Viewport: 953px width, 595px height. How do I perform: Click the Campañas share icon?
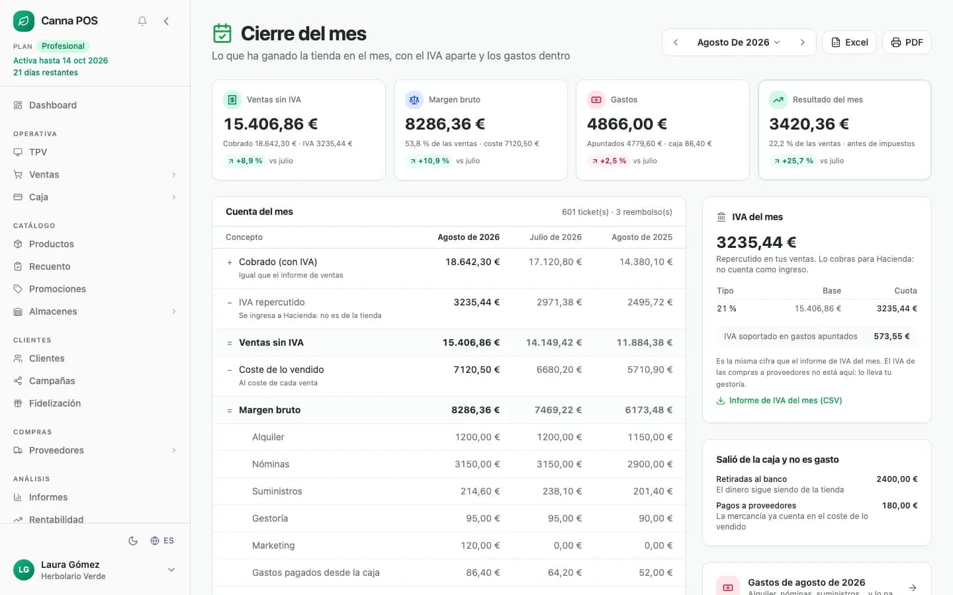pos(18,381)
